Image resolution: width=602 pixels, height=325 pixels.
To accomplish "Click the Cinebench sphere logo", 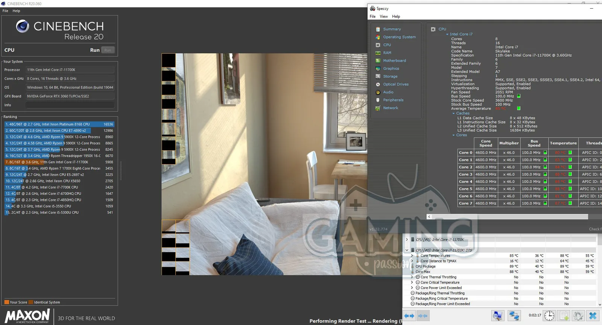I will coord(23,26).
